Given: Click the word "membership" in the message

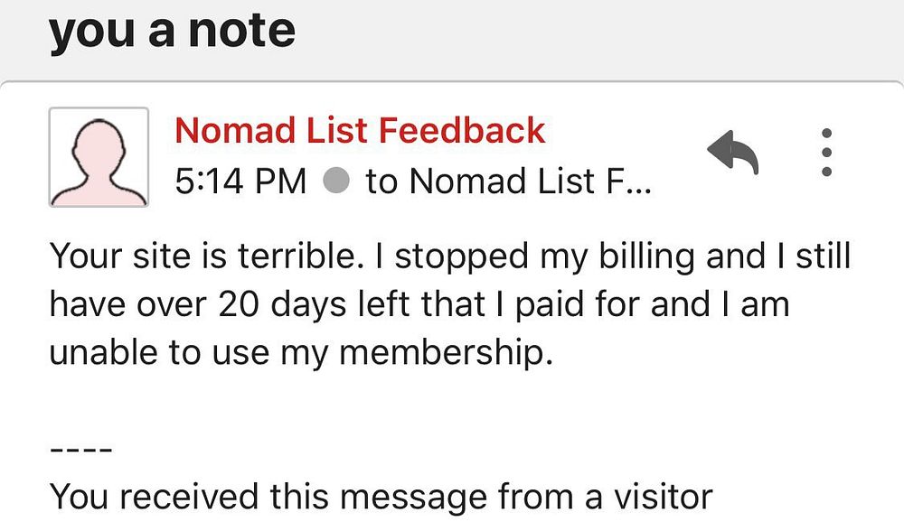Looking at the screenshot, I should tap(443, 352).
